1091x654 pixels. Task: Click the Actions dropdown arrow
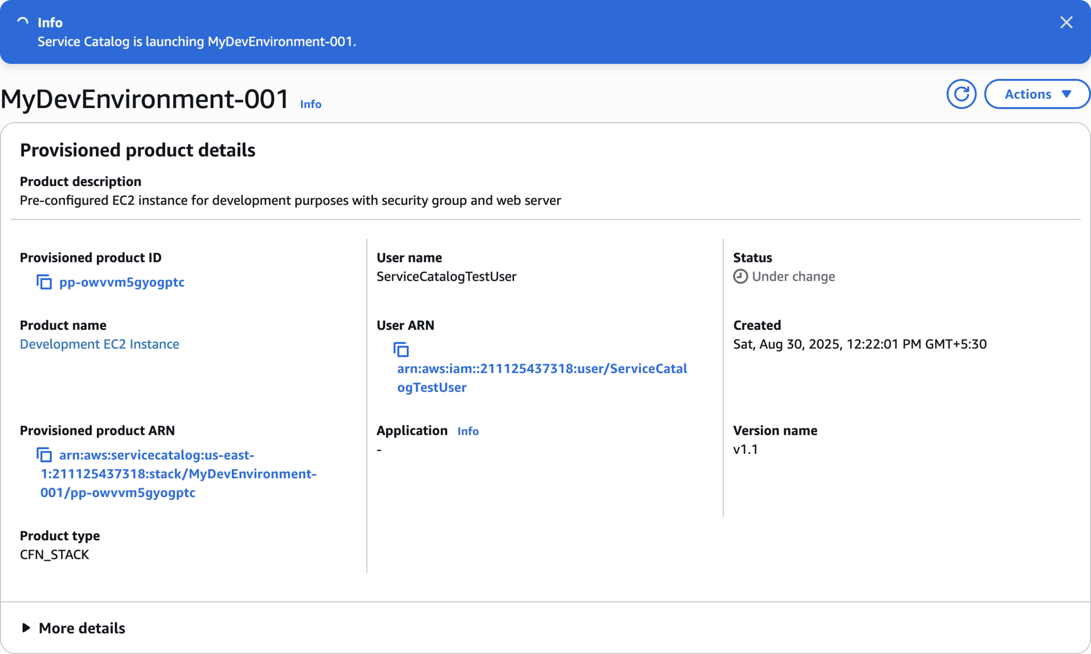(x=1067, y=94)
